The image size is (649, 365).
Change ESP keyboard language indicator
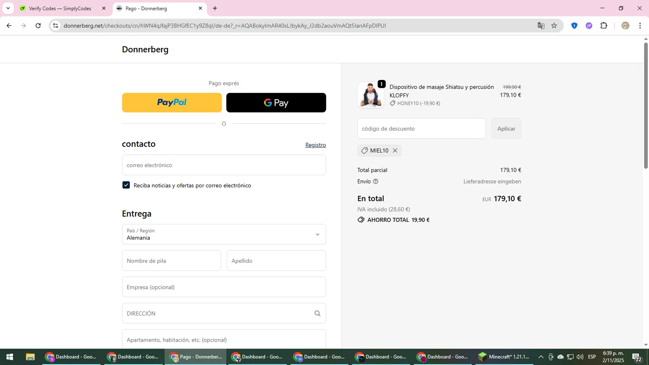592,357
